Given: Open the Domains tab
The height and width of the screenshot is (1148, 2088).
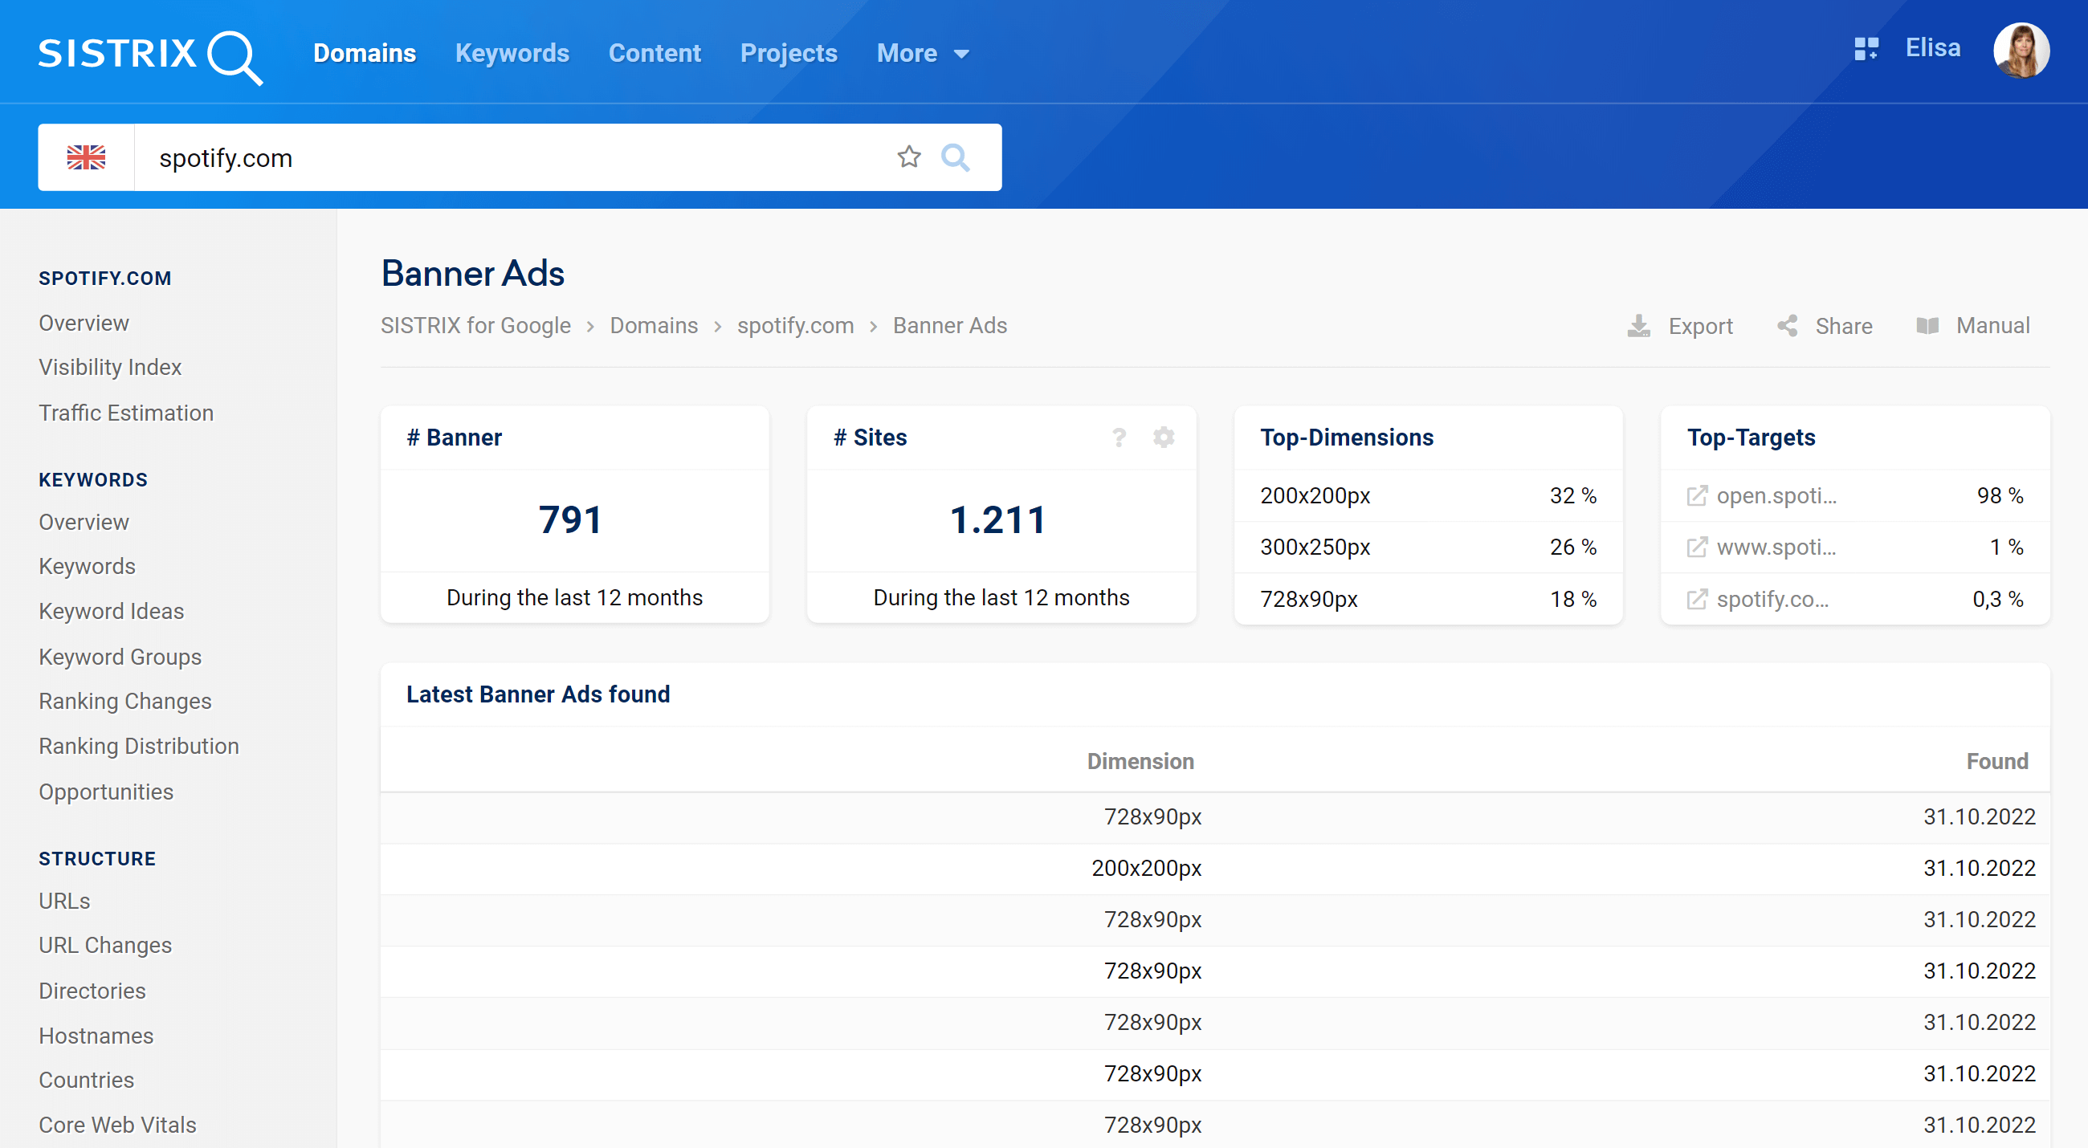Looking at the screenshot, I should 365,54.
